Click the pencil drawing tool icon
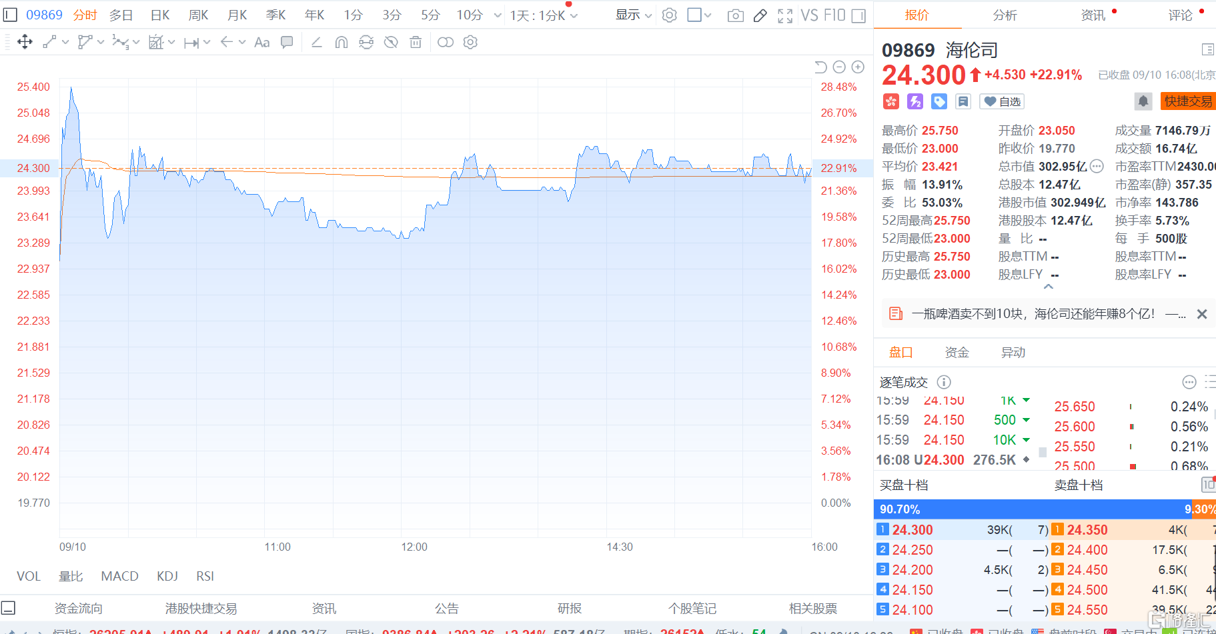 click(760, 15)
